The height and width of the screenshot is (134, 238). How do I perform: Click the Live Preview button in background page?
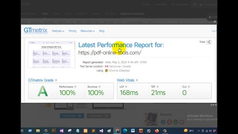coord(72,116)
